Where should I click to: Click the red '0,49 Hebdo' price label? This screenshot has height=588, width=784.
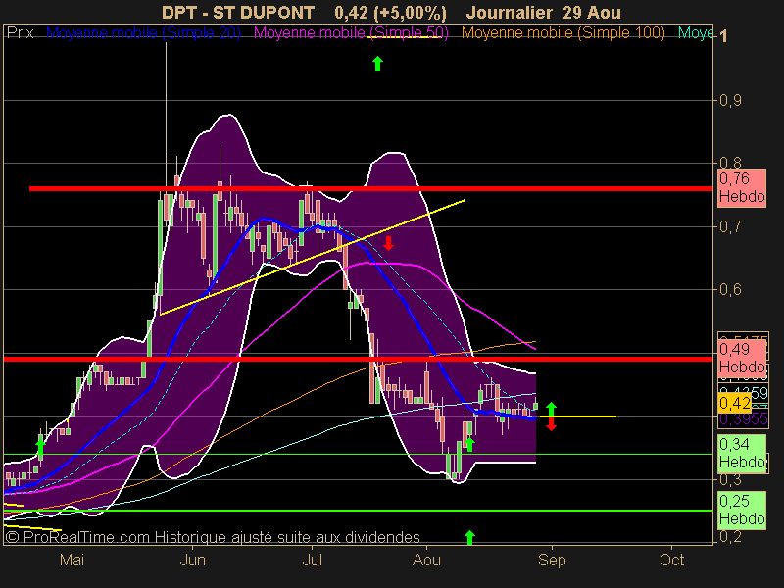pyautogui.click(x=742, y=358)
